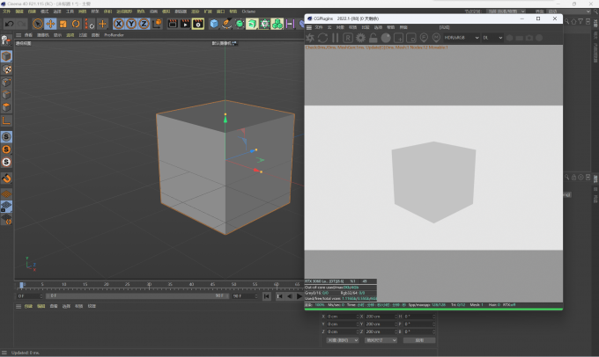Select the Live Selection tool
This screenshot has height=357, width=599.
(37, 24)
